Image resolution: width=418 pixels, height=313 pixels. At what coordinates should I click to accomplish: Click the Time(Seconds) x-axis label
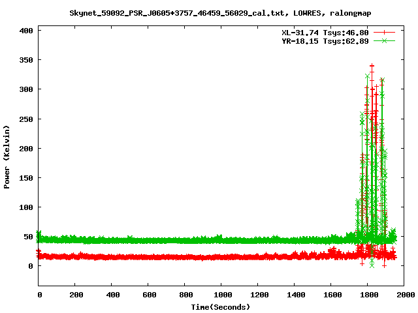(221, 307)
